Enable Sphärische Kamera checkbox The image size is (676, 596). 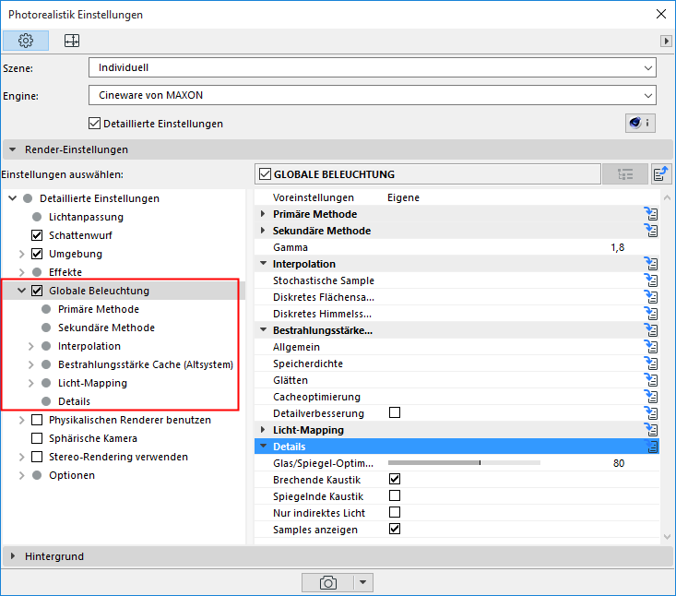pyautogui.click(x=37, y=438)
